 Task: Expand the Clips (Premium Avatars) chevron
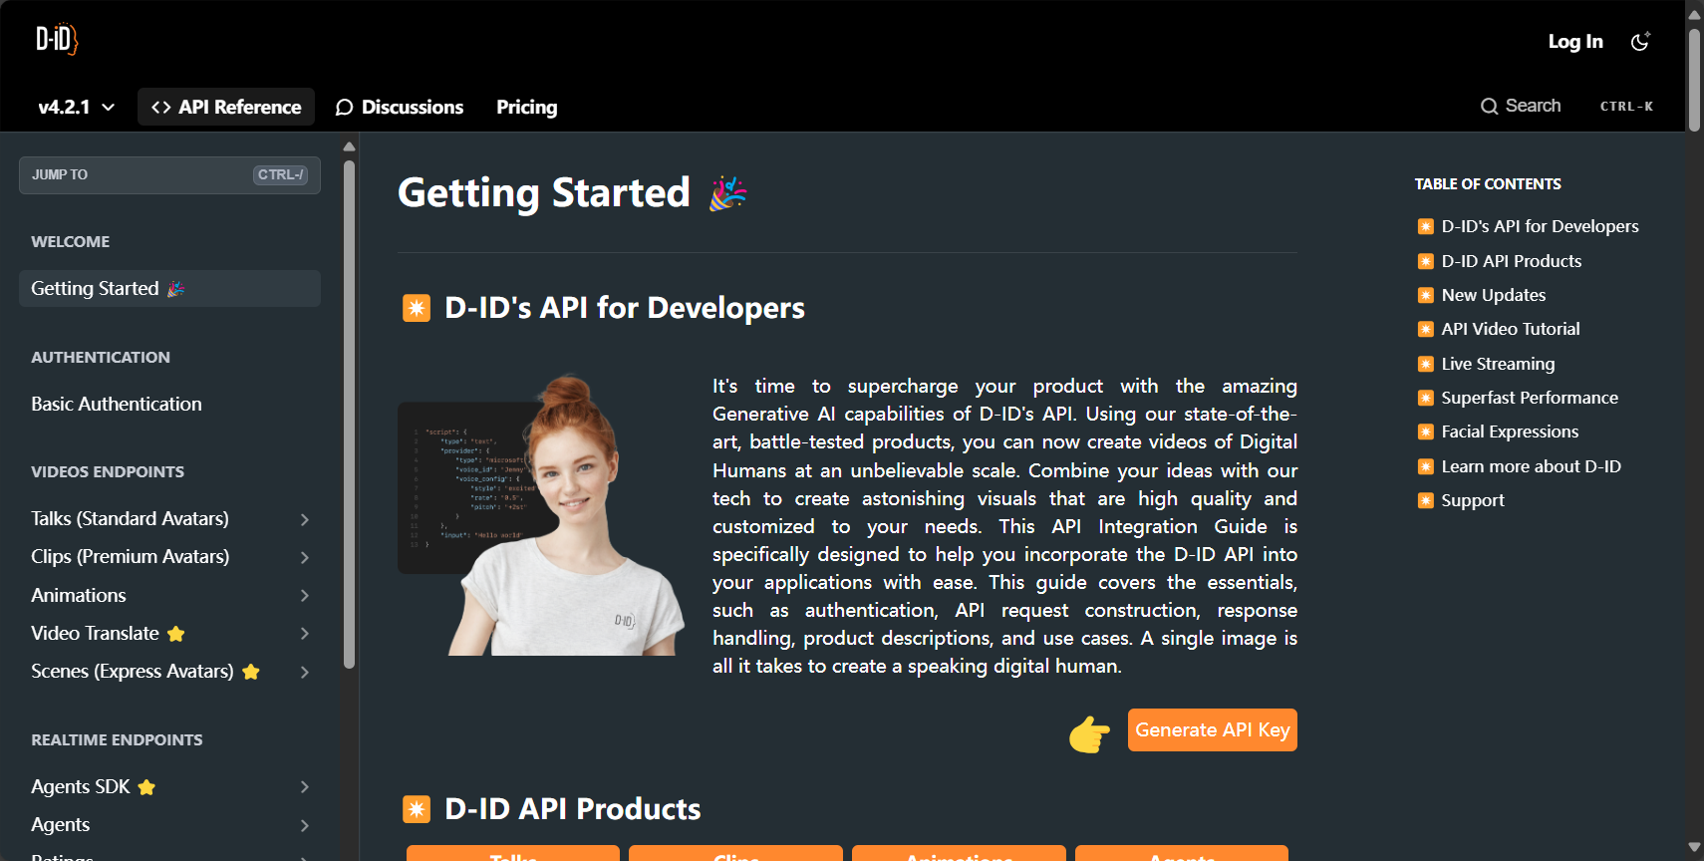coord(305,557)
